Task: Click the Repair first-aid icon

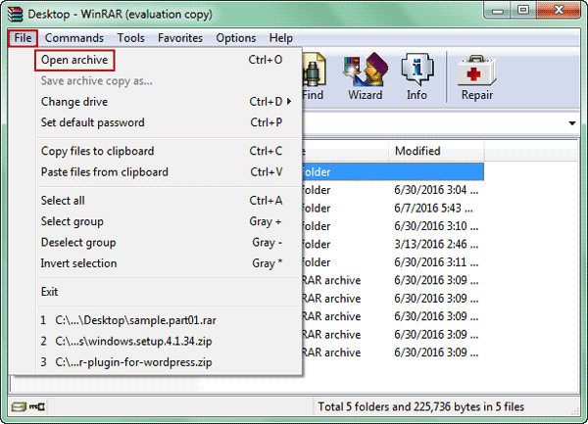Action: tap(477, 76)
